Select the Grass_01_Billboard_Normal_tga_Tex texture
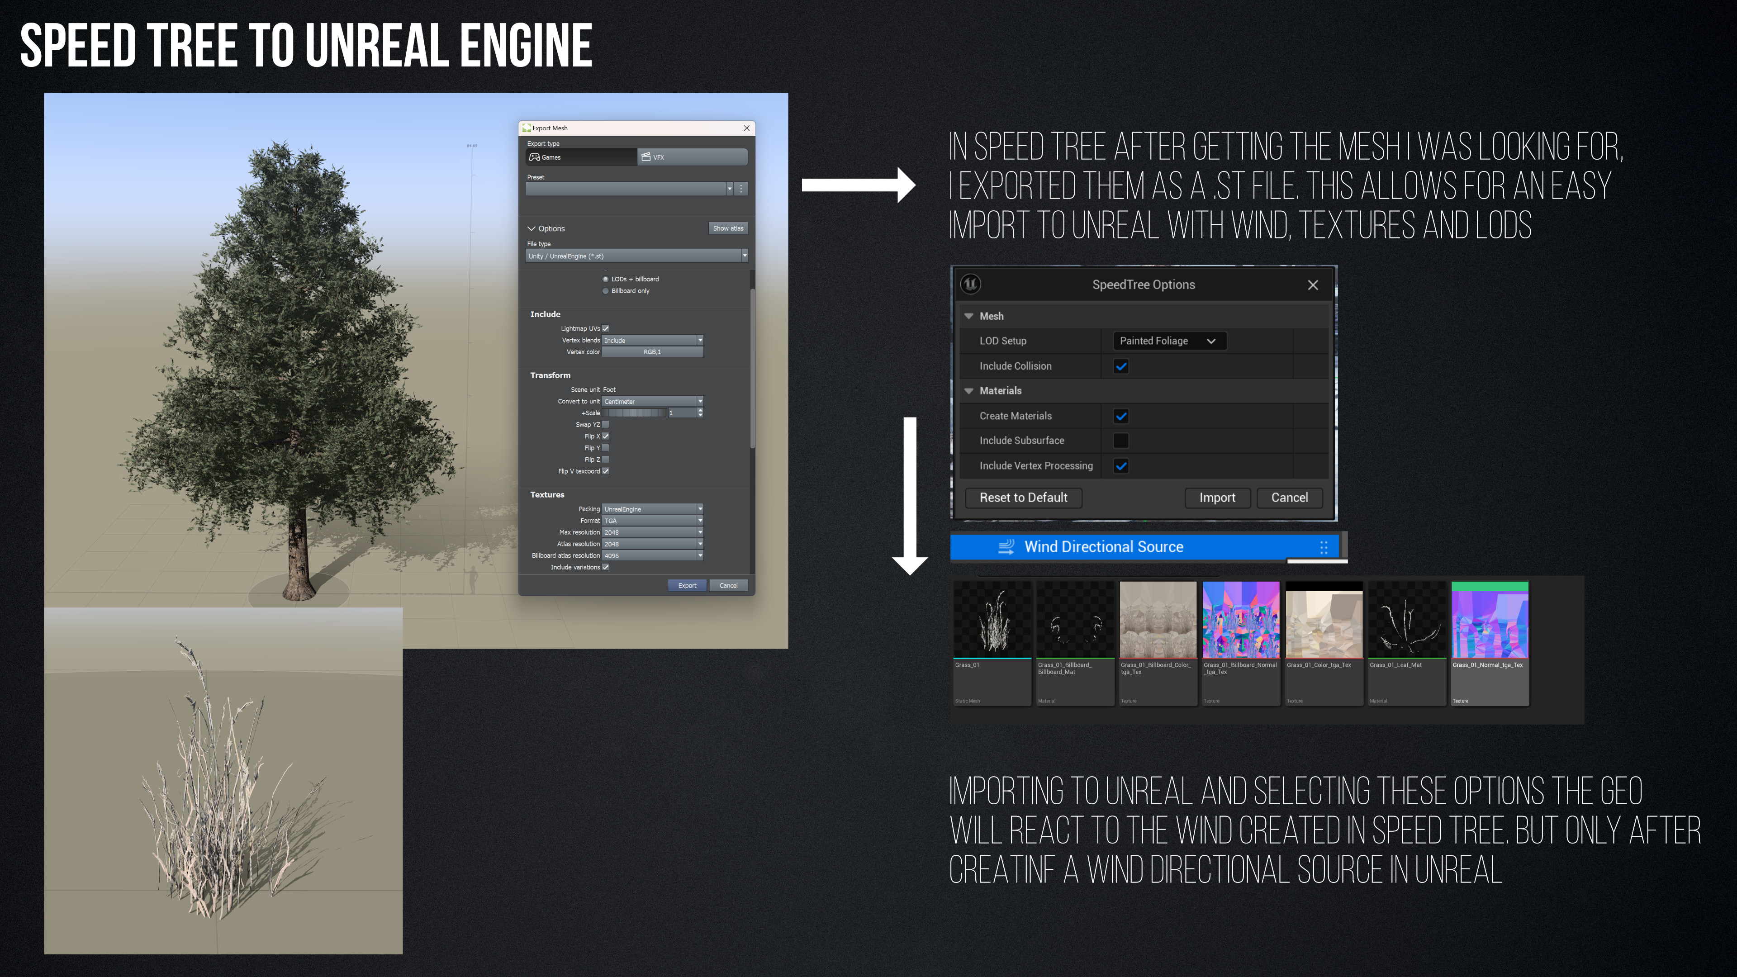This screenshot has height=977, width=1737. tap(1241, 643)
